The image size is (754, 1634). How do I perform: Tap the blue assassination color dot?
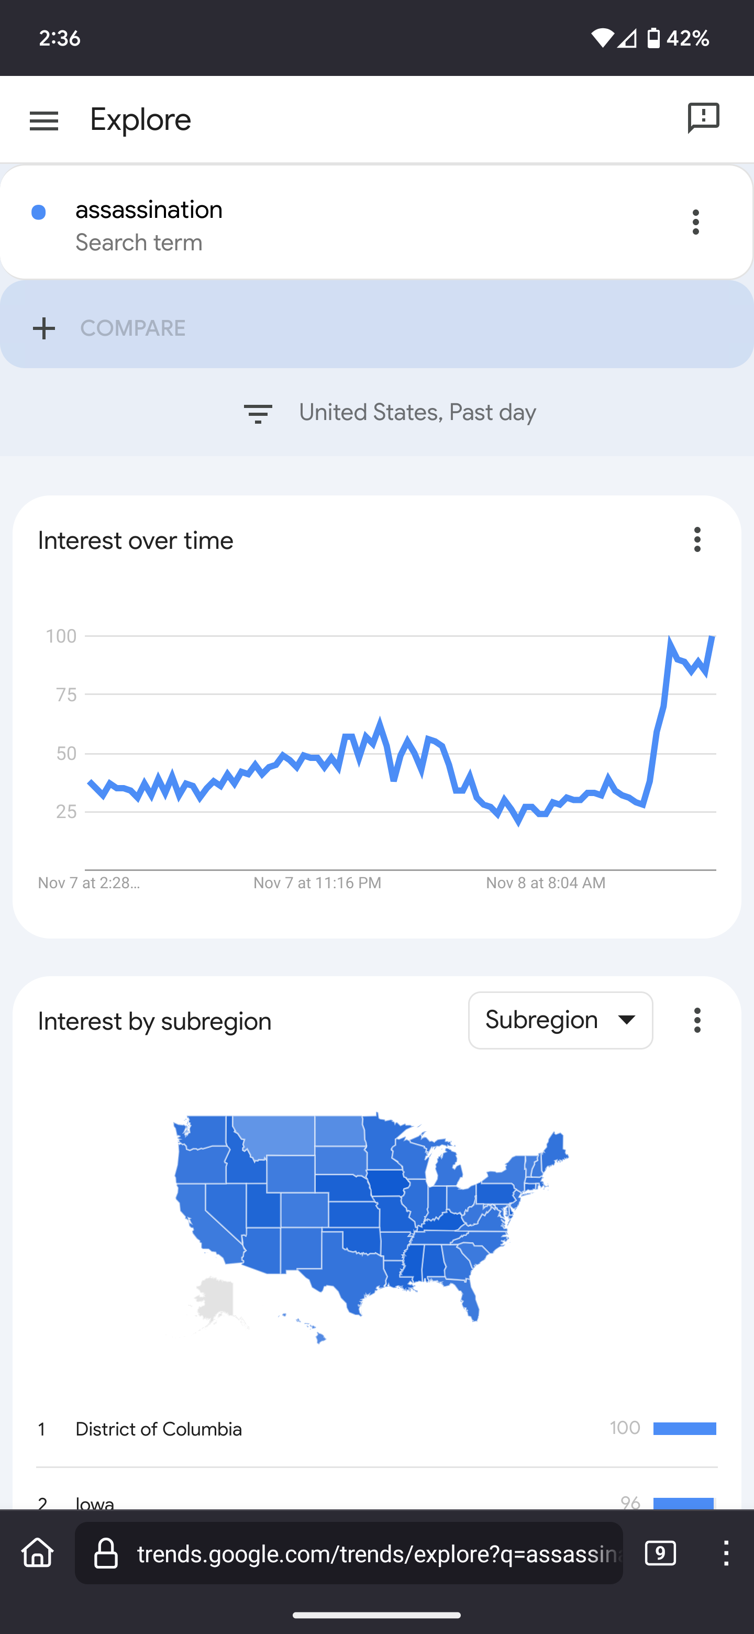click(39, 213)
